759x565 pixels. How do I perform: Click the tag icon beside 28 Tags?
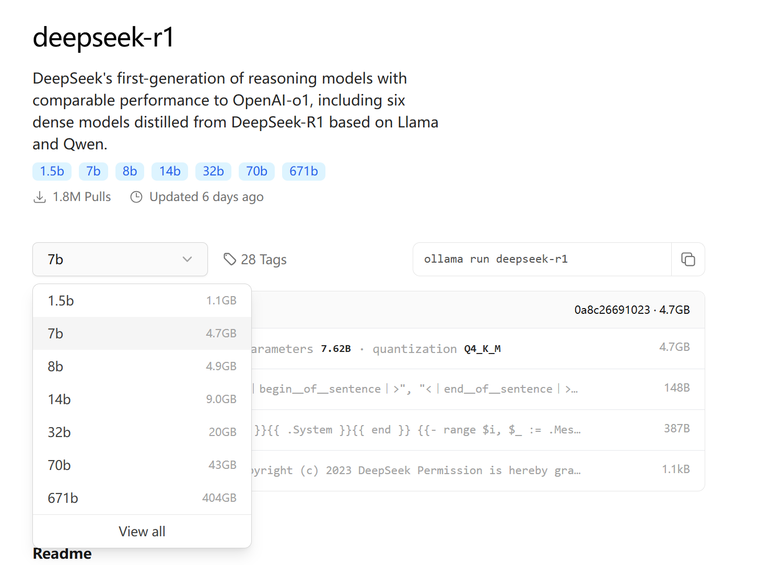point(230,259)
